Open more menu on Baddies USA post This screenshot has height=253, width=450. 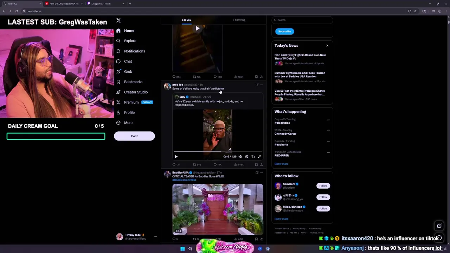[x=262, y=173]
